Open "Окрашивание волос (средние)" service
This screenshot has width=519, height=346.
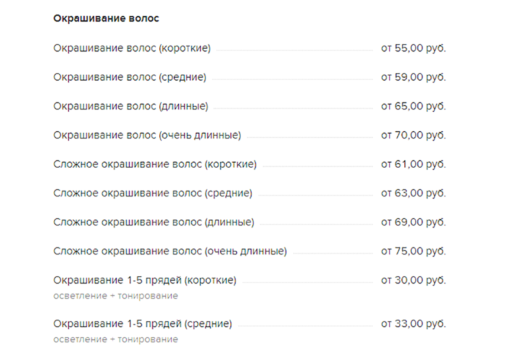click(130, 77)
